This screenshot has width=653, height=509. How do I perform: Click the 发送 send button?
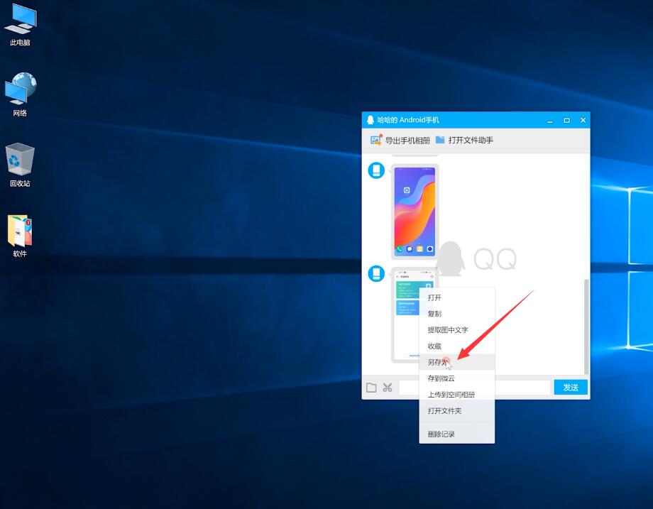[571, 388]
